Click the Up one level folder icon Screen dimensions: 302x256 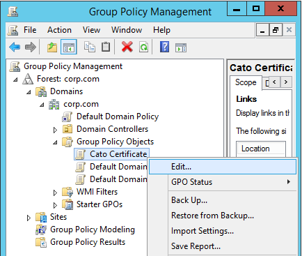52,47
